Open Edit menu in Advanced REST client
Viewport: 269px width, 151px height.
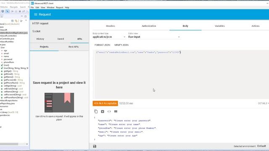[x=37, y=8]
